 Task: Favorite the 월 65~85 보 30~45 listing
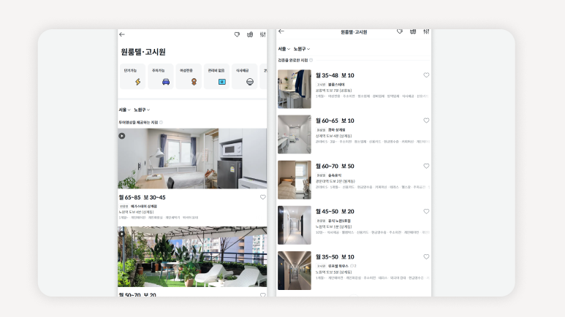click(262, 197)
